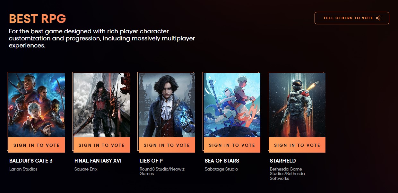Click the Starfield title text

[283, 161]
